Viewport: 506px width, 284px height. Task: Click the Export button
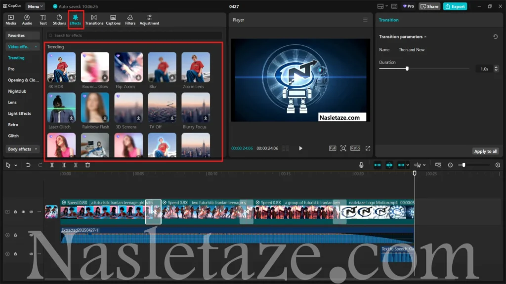point(455,6)
